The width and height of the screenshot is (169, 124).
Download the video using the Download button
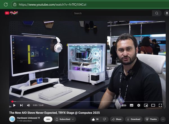coord(134,119)
